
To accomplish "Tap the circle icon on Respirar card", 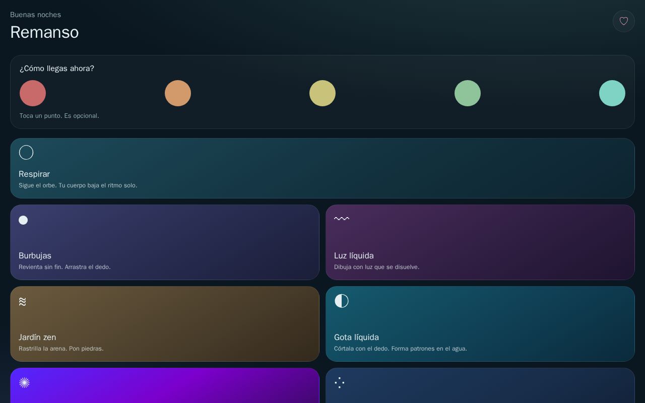I will [26, 153].
